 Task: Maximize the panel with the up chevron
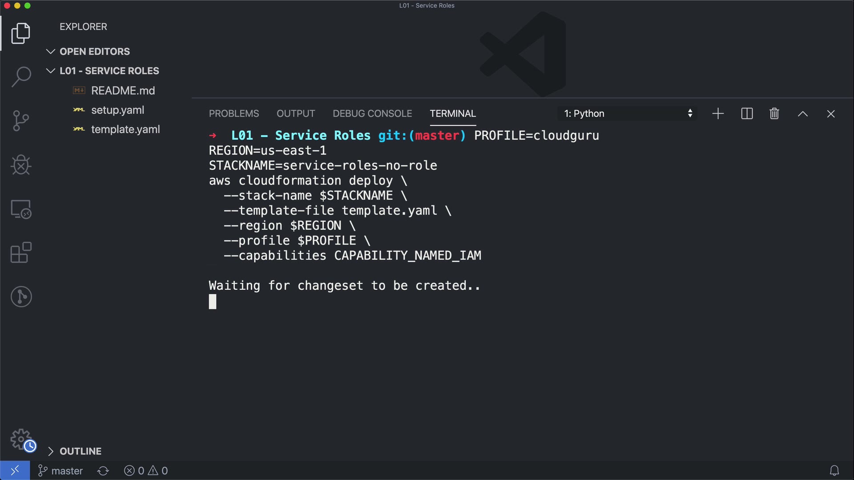coord(802,114)
